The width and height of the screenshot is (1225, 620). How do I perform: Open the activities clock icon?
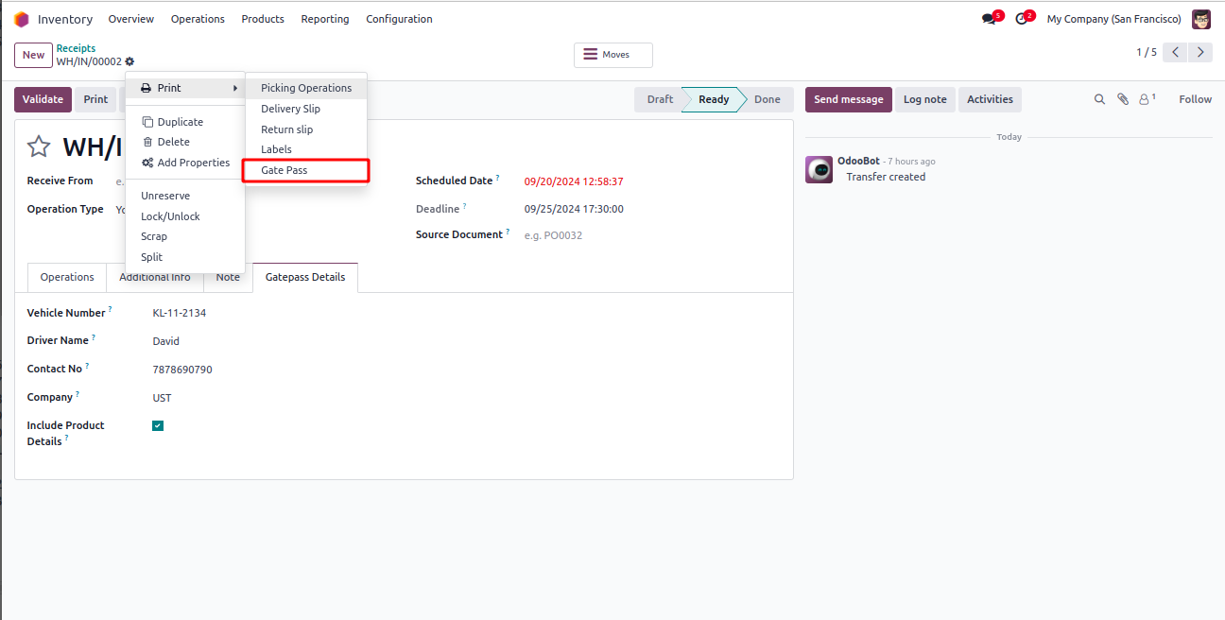[x=1022, y=19]
